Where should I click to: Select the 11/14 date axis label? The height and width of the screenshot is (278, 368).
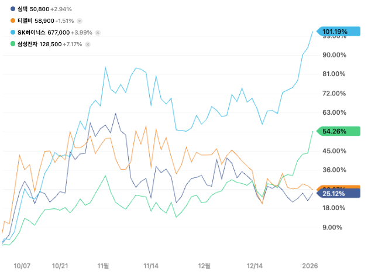[x=152, y=265]
